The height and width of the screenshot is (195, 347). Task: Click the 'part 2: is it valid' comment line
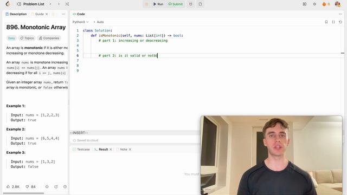tap(128, 55)
